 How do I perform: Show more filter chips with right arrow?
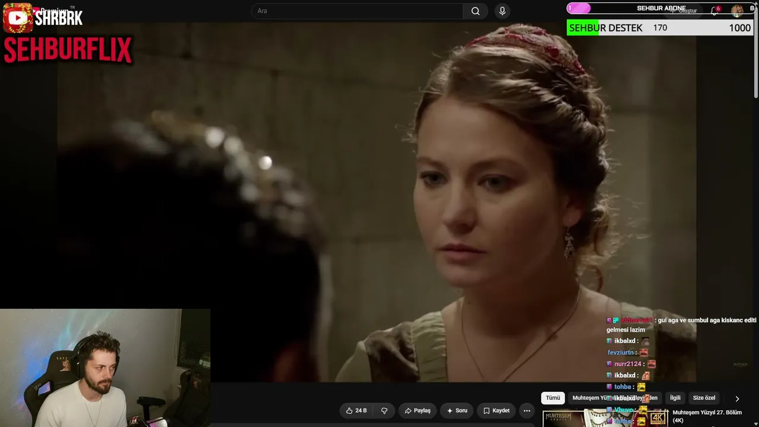tap(737, 399)
